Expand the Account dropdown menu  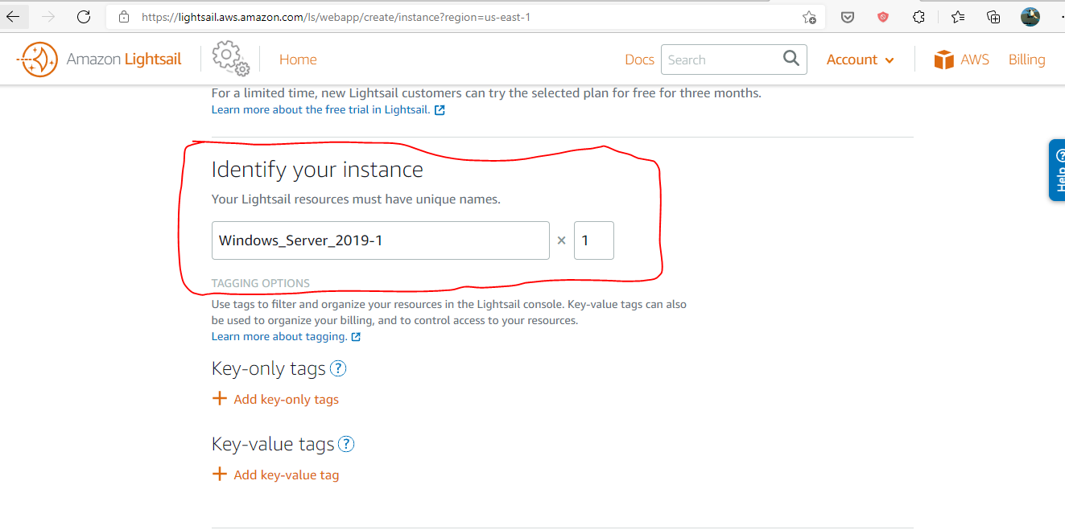click(x=860, y=60)
